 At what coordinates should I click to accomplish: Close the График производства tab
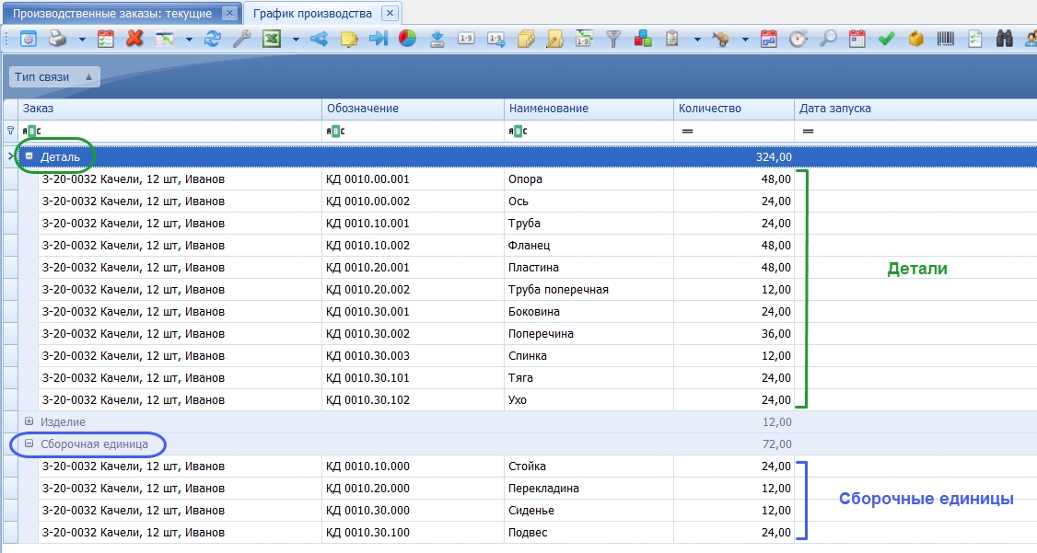[390, 13]
